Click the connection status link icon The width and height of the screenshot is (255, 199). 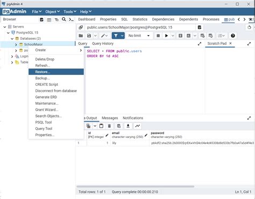click(x=81, y=28)
